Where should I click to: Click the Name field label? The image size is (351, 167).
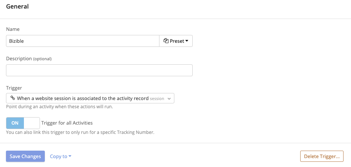[x=13, y=29]
